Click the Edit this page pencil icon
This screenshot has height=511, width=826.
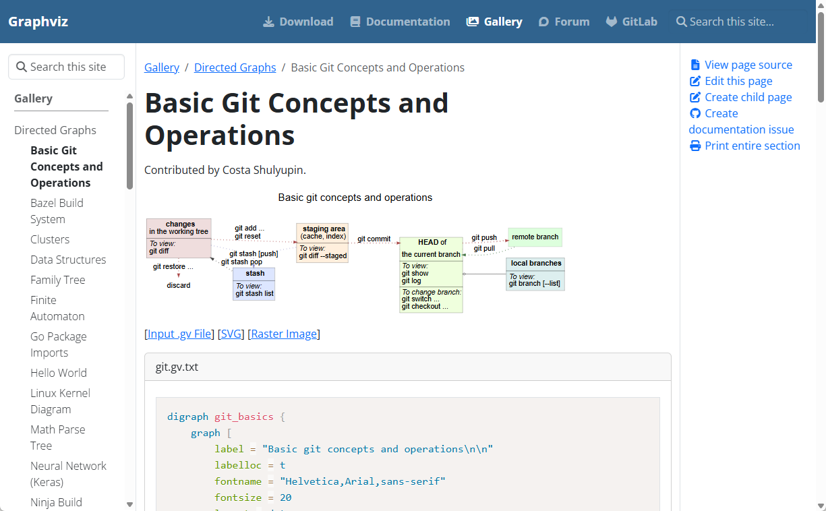pyautogui.click(x=696, y=81)
